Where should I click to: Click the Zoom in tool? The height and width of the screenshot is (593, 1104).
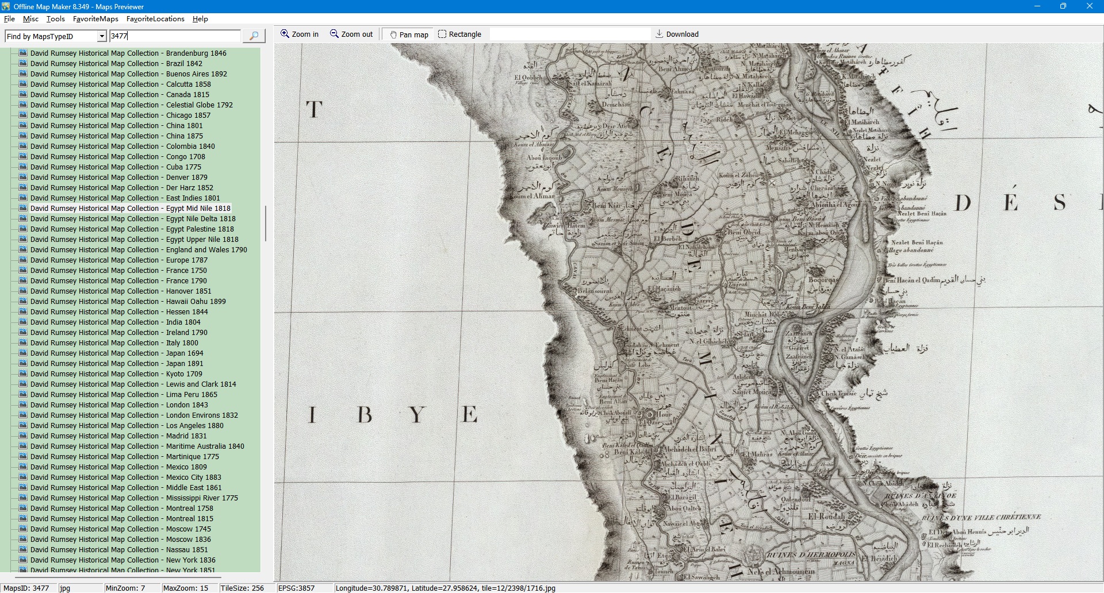[x=299, y=34]
